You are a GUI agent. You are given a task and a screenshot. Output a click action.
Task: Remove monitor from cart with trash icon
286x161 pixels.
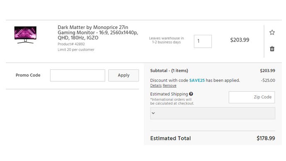coord(272,49)
